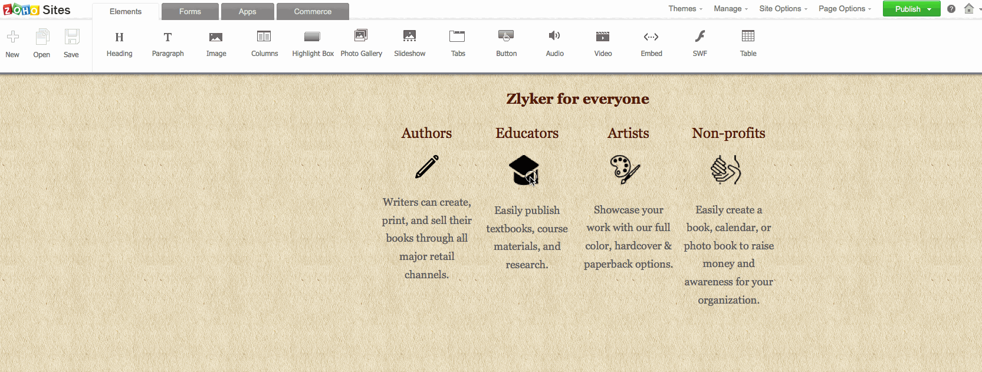The width and height of the screenshot is (982, 372).
Task: Insert a Columns layout element
Action: (264, 43)
